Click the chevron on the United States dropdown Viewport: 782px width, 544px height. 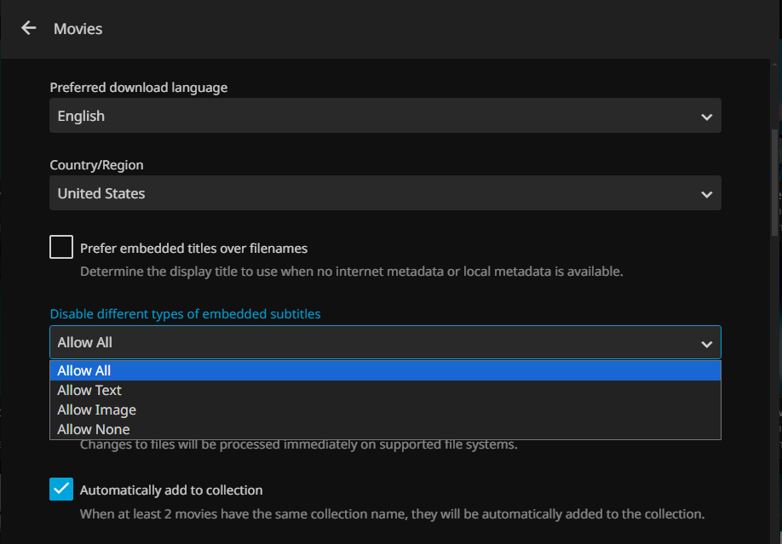[x=706, y=194]
